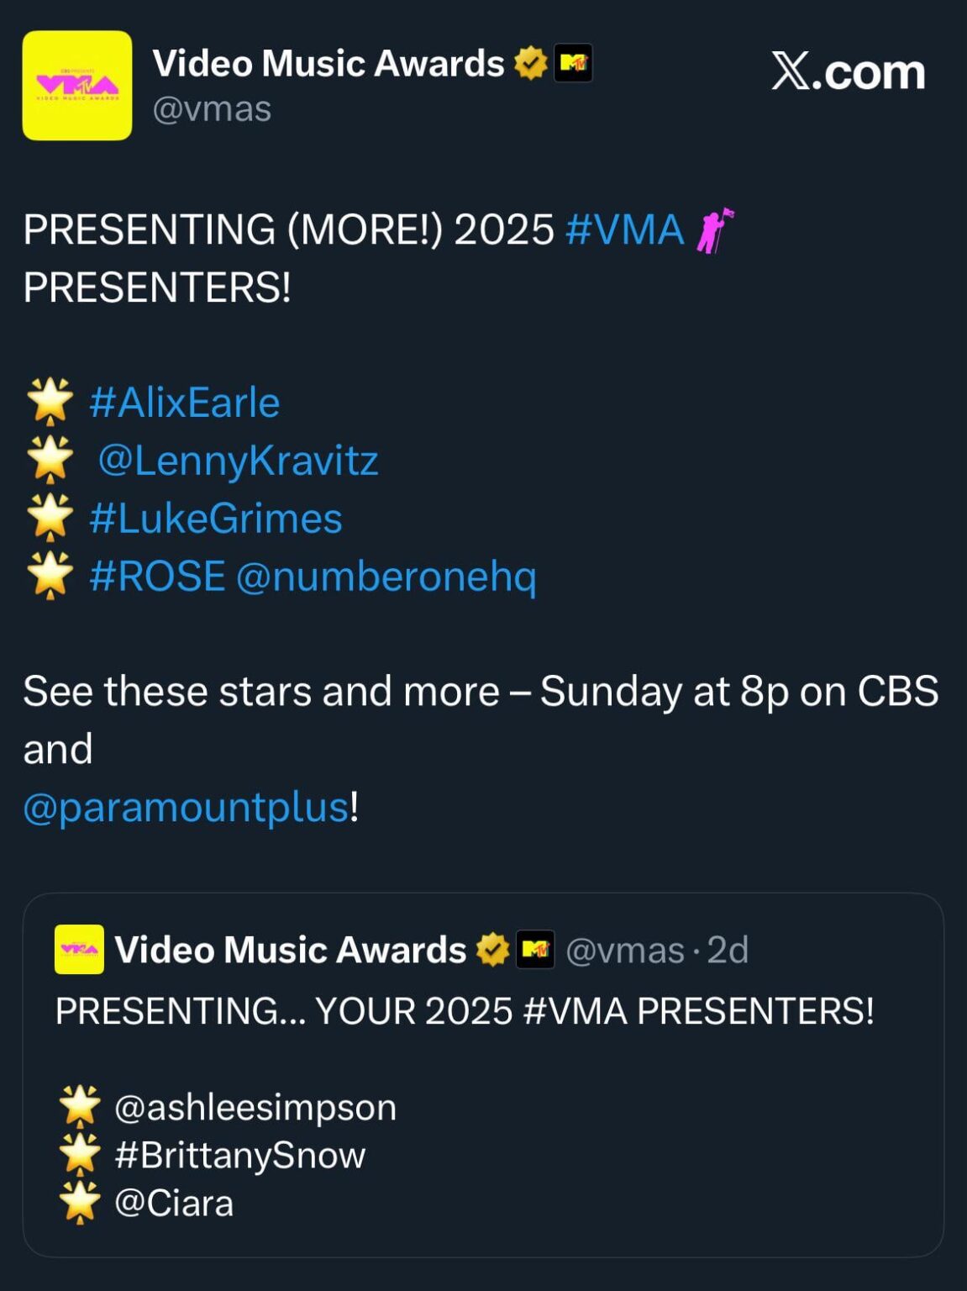Click the gold verified checkmark badge
The height and width of the screenshot is (1291, 967).
530,61
